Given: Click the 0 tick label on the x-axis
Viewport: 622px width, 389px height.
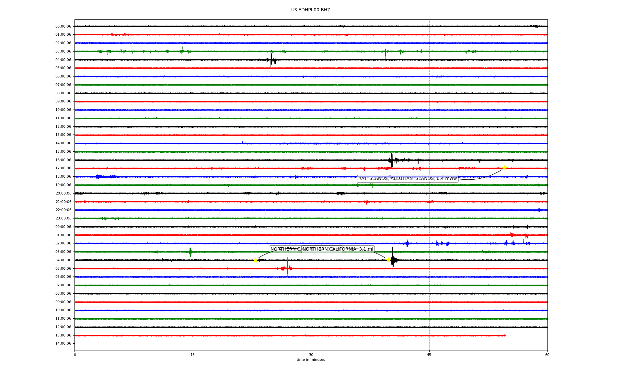Looking at the screenshot, I should click(75, 355).
